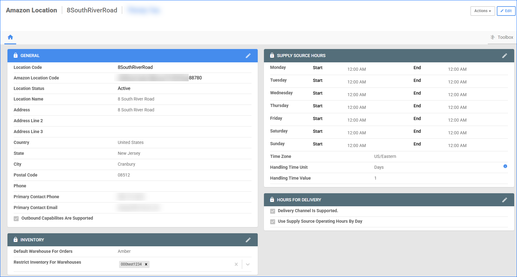Click the United States country value
Image resolution: width=517 pixels, height=277 pixels.
(x=131, y=142)
